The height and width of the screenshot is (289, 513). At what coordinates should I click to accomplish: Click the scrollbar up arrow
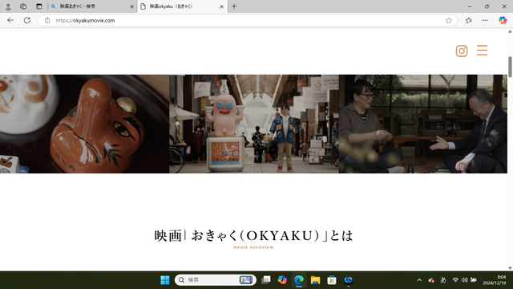(510, 31)
